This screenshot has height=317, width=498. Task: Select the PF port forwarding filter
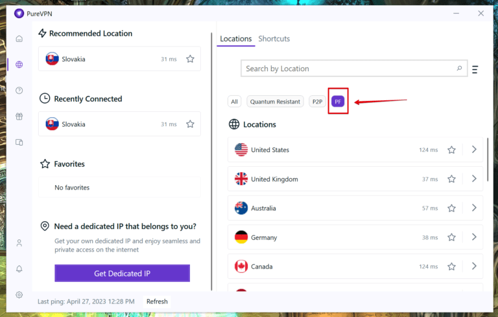[x=338, y=102]
